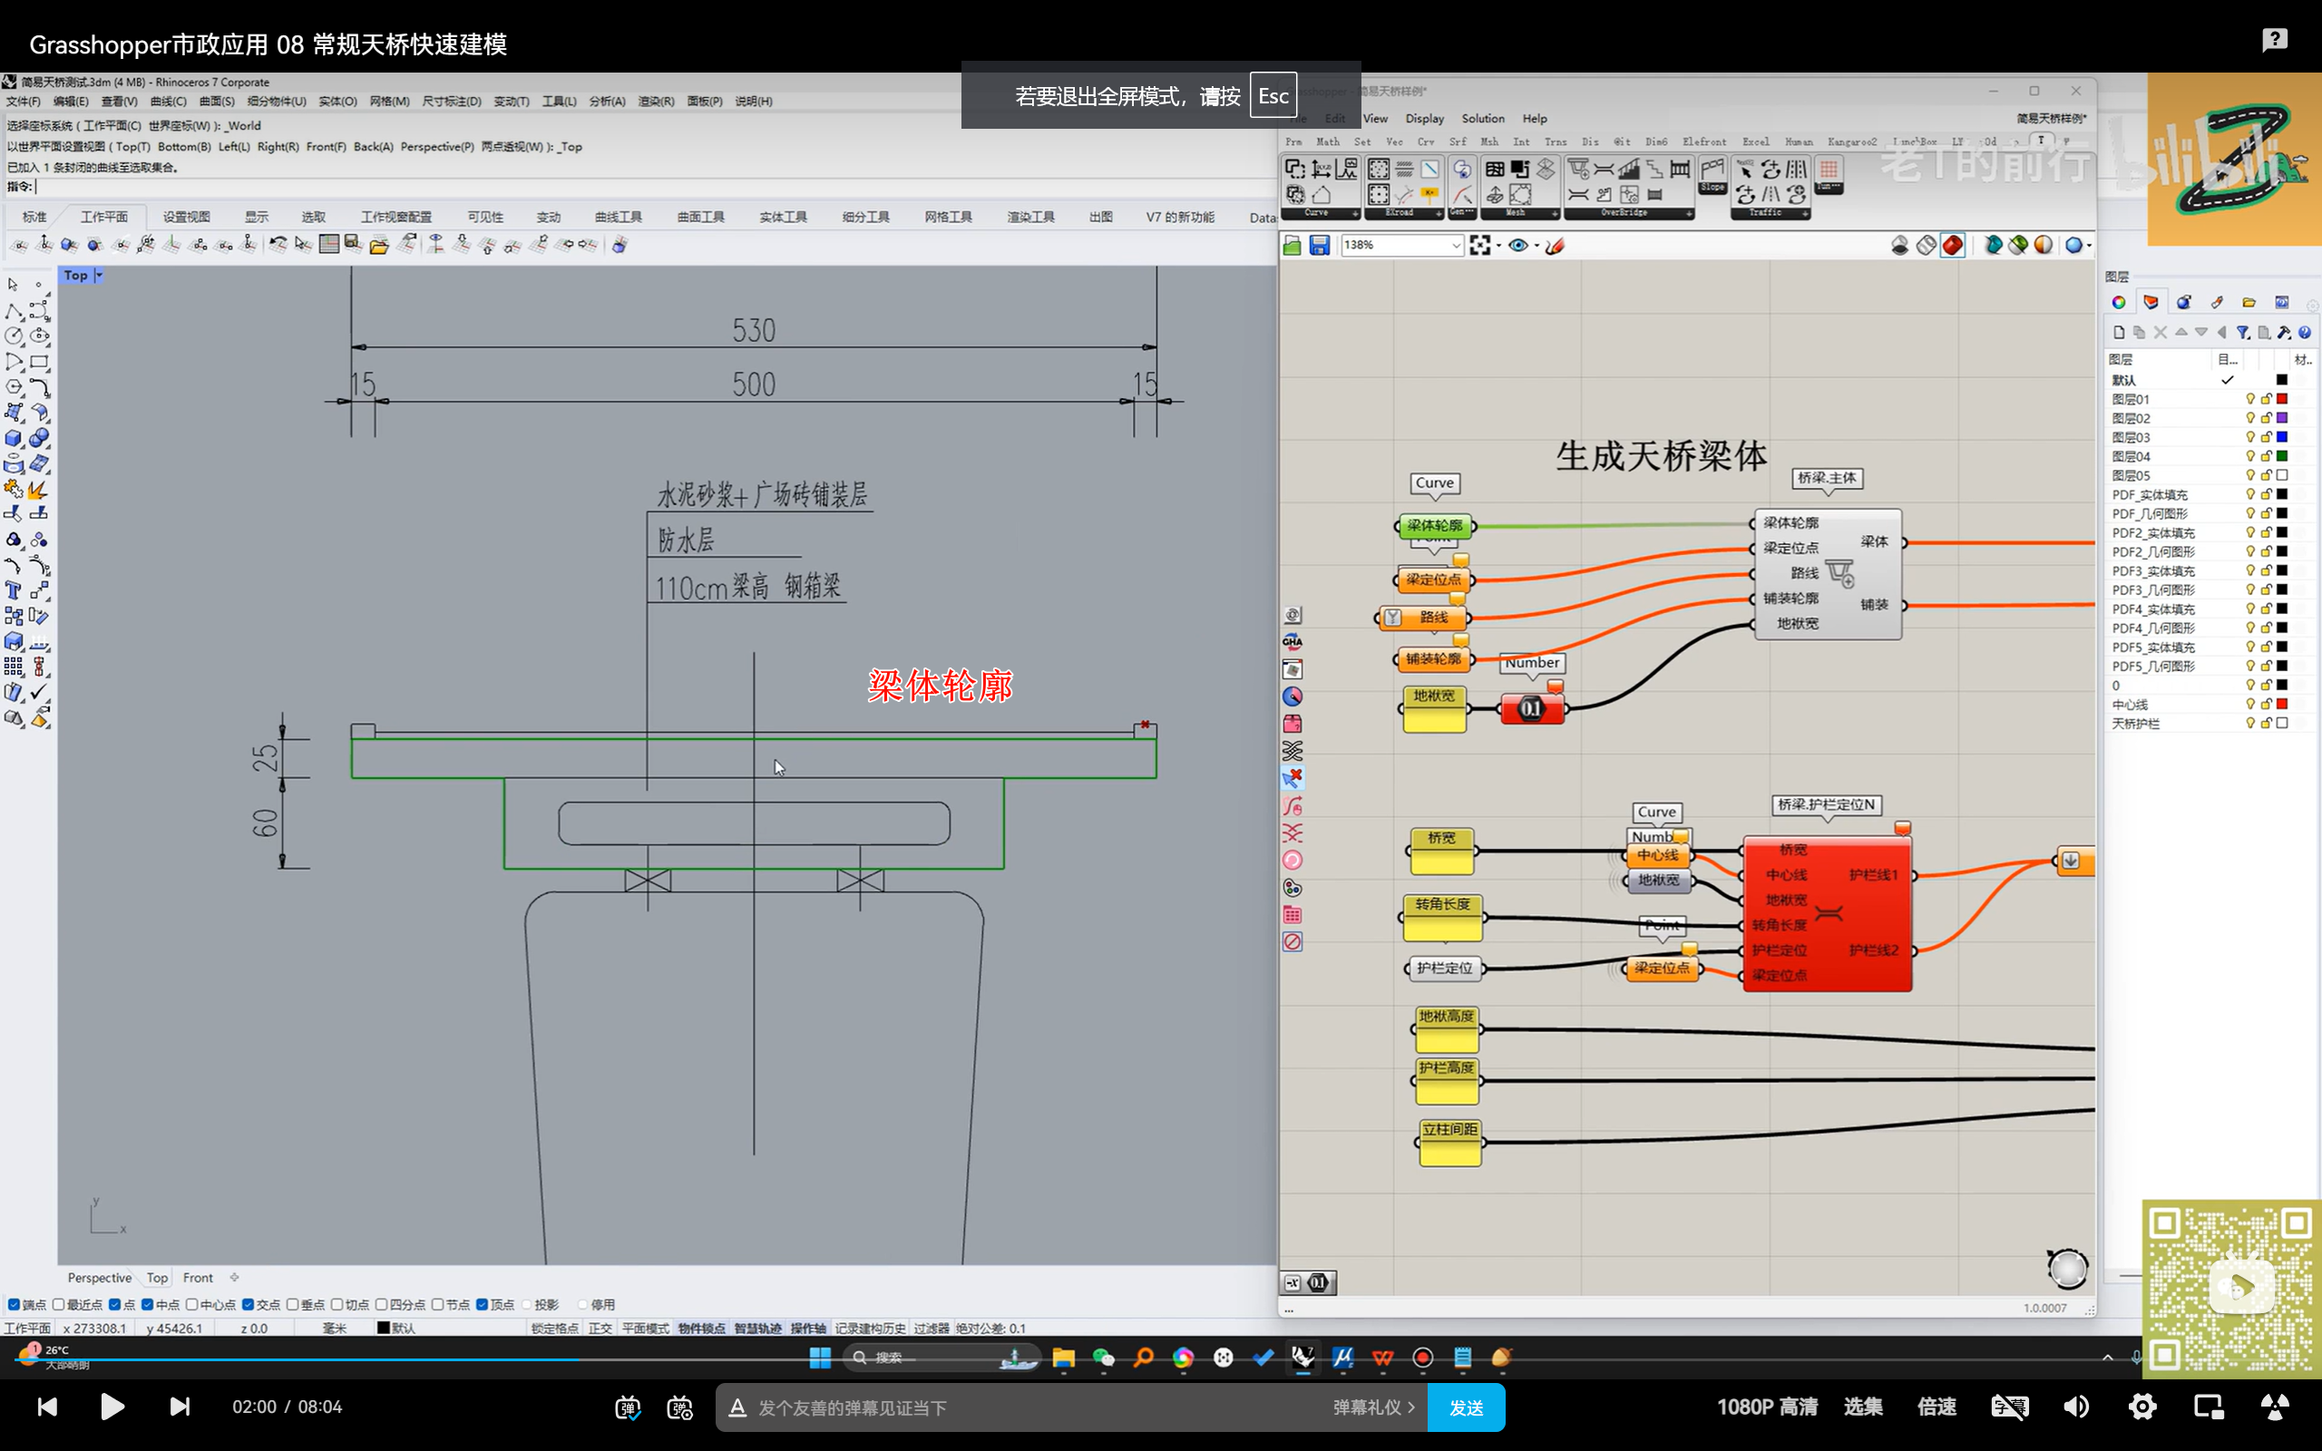Click the wireframe preview mode icon

(1926, 246)
